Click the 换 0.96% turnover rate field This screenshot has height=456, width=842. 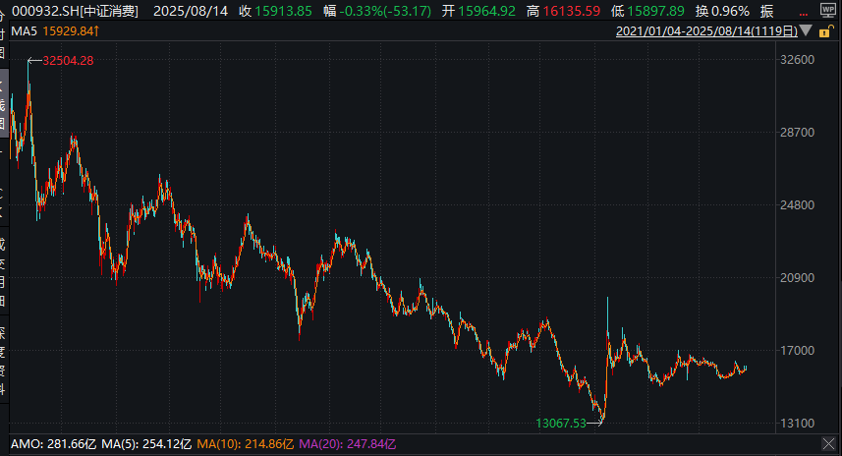[720, 10]
